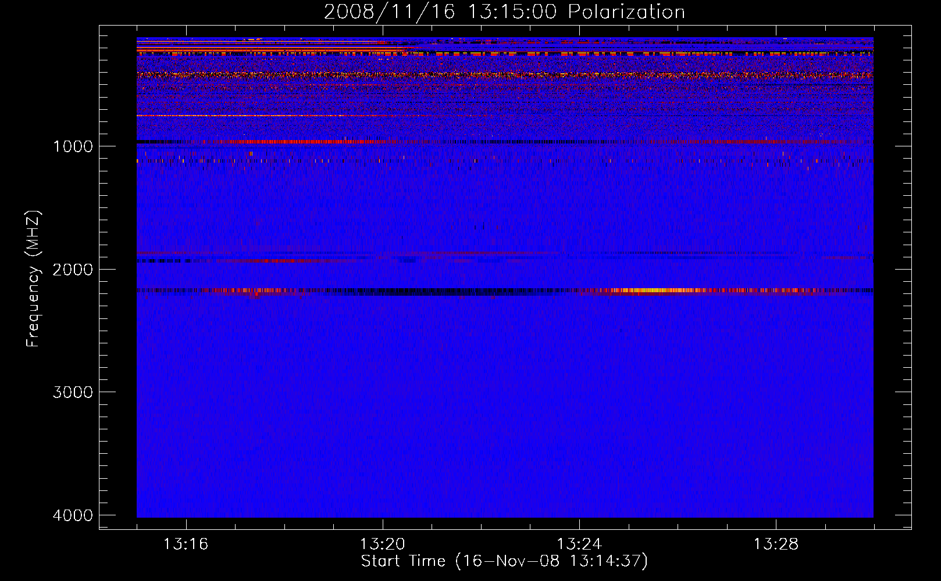The height and width of the screenshot is (581, 941).
Task: Click the 13:28 time tick label
Action: coord(776,544)
